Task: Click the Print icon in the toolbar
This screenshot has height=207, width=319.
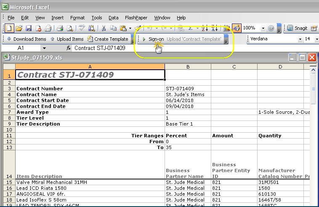Action: click(x=60, y=28)
